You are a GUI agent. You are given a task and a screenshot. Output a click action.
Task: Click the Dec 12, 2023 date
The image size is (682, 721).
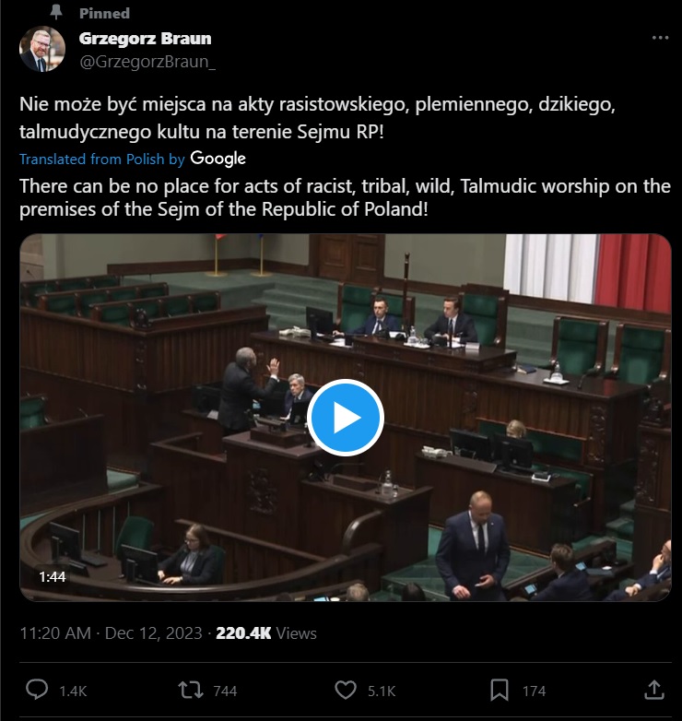pos(154,633)
